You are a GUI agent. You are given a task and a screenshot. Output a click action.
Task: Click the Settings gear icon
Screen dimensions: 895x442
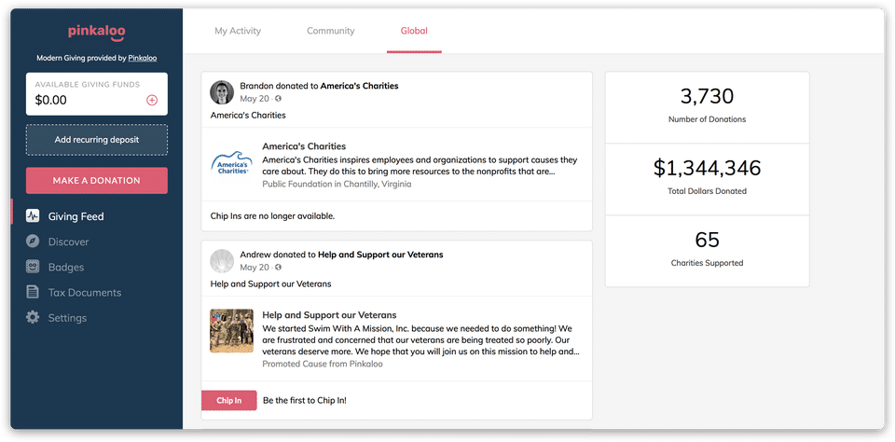tap(33, 317)
